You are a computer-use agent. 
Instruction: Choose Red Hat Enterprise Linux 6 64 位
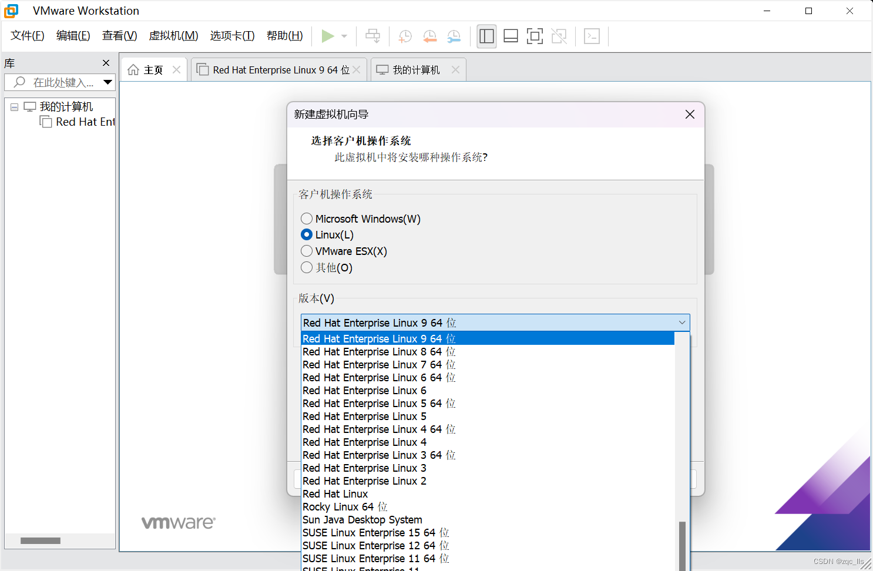[488, 378]
